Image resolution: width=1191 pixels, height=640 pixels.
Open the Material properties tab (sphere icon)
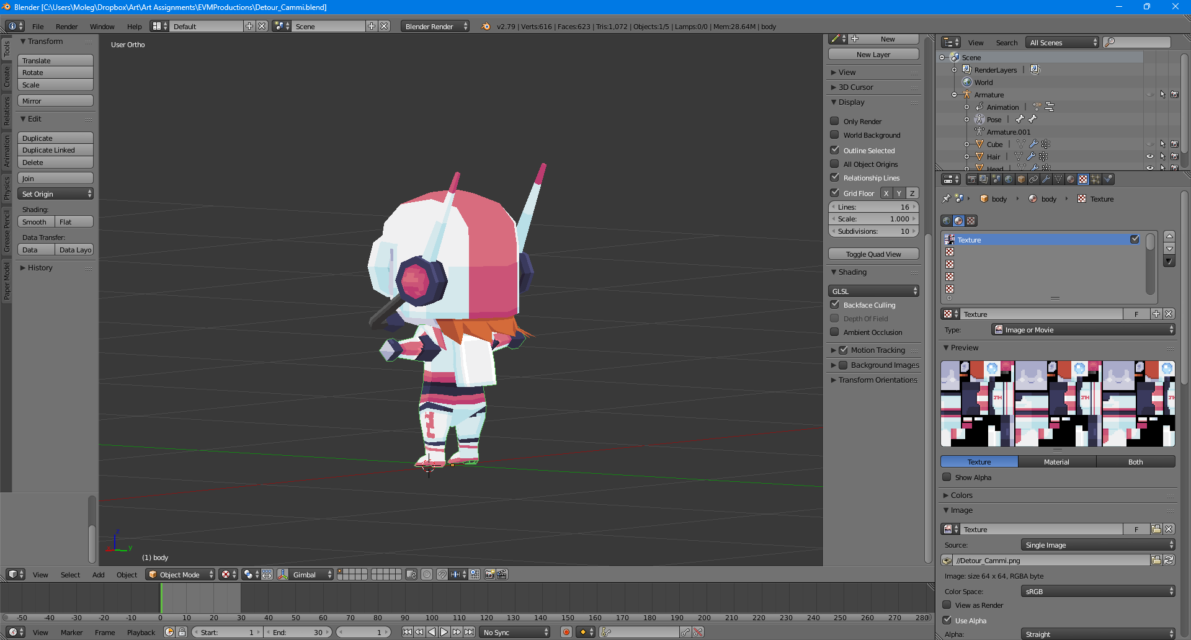1071,179
